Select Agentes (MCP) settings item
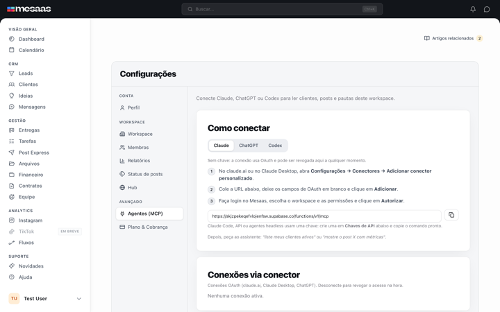 click(x=149, y=214)
